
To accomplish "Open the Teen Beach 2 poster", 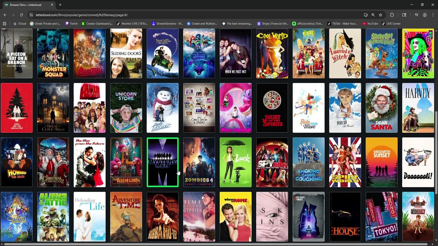I will [x=309, y=53].
